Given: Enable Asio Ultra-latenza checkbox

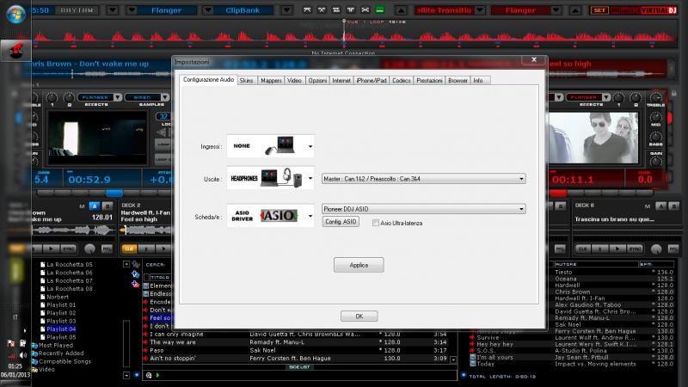Looking at the screenshot, I should [376, 223].
